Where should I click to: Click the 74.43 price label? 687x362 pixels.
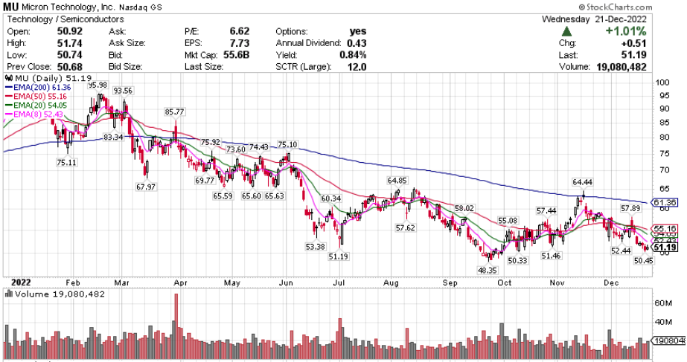coord(258,147)
